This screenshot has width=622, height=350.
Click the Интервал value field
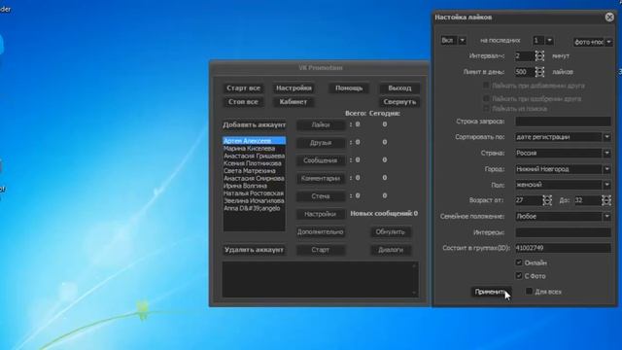click(525, 56)
